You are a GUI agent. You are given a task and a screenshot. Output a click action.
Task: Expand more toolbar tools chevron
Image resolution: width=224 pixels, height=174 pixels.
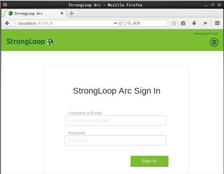tap(205, 23)
